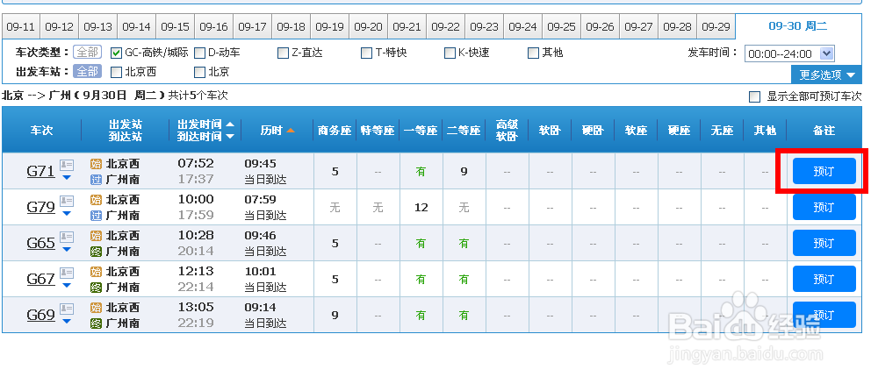Enable the 其他 train type checkbox
The image size is (871, 384).
(x=533, y=53)
